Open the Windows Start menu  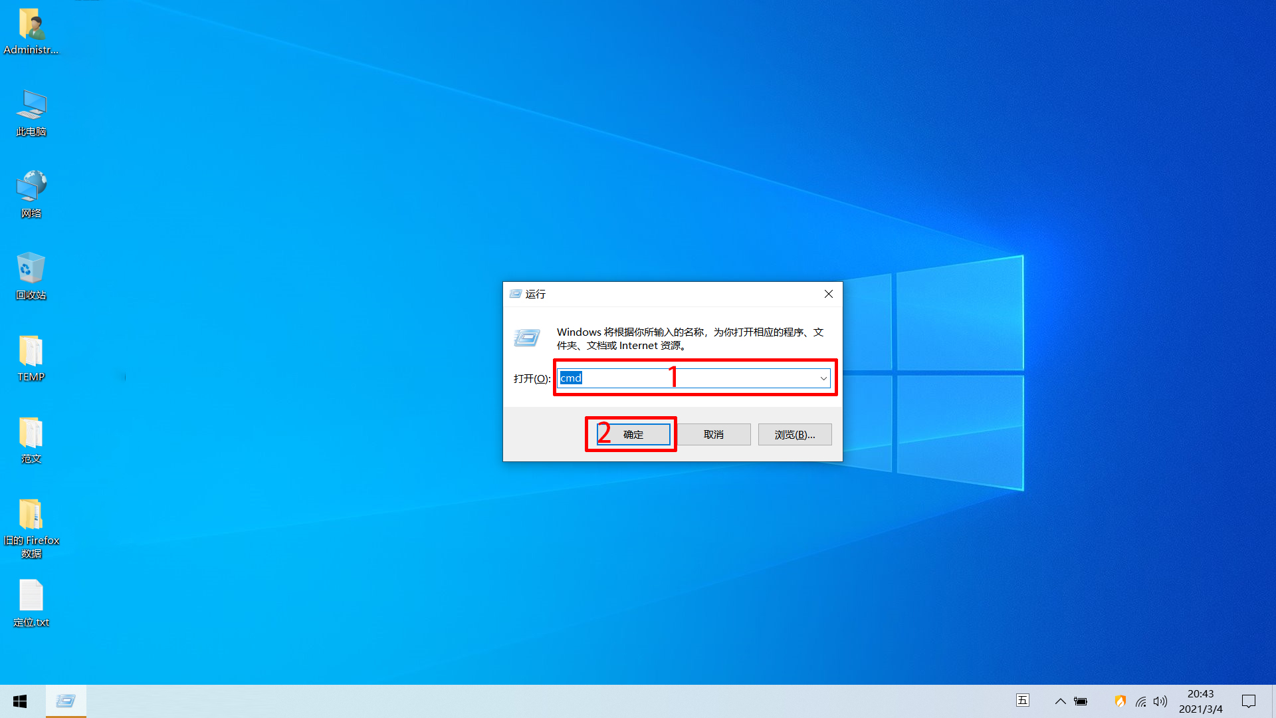(20, 701)
